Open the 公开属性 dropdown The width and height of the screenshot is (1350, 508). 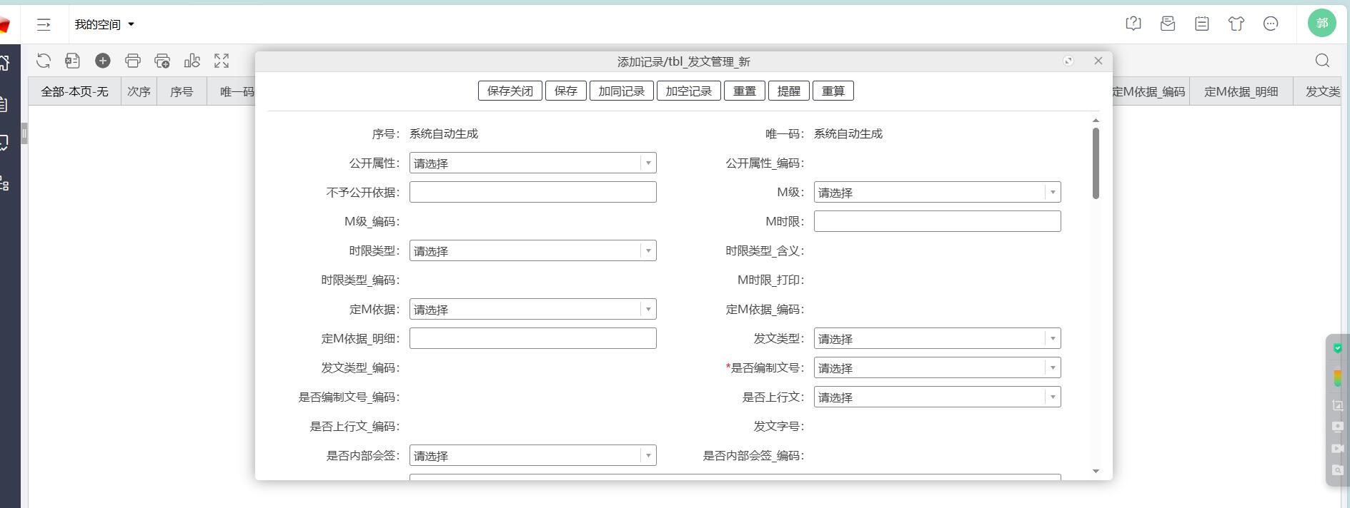point(532,163)
